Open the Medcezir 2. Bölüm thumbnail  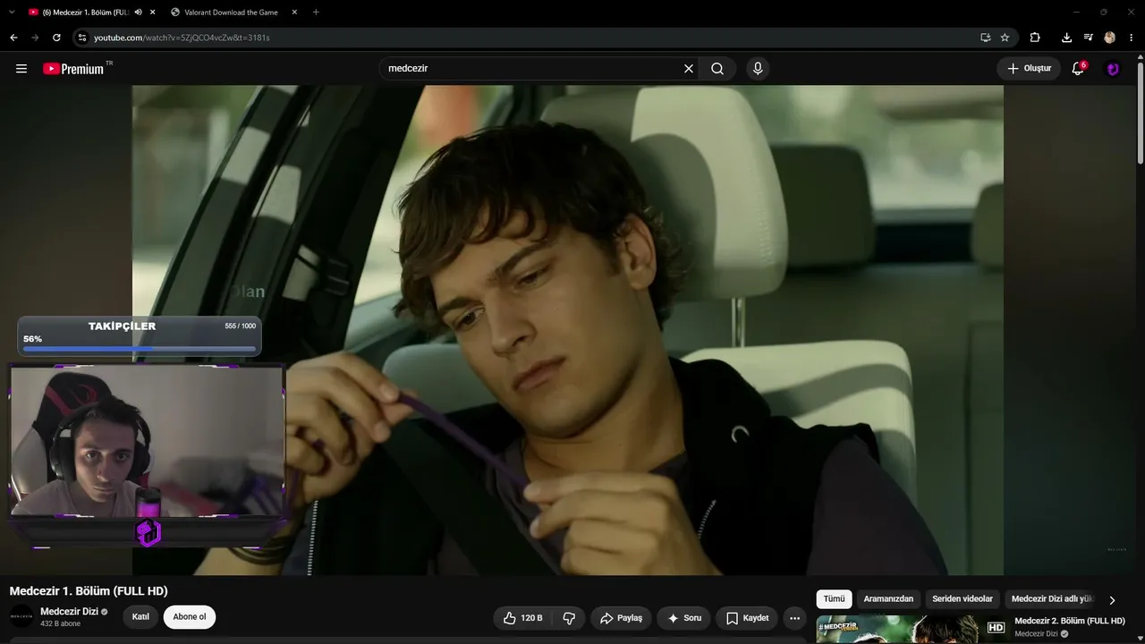coord(911,629)
